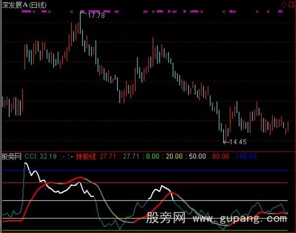
Task: Click the 股旁网 indicator name label
Action: (11, 157)
